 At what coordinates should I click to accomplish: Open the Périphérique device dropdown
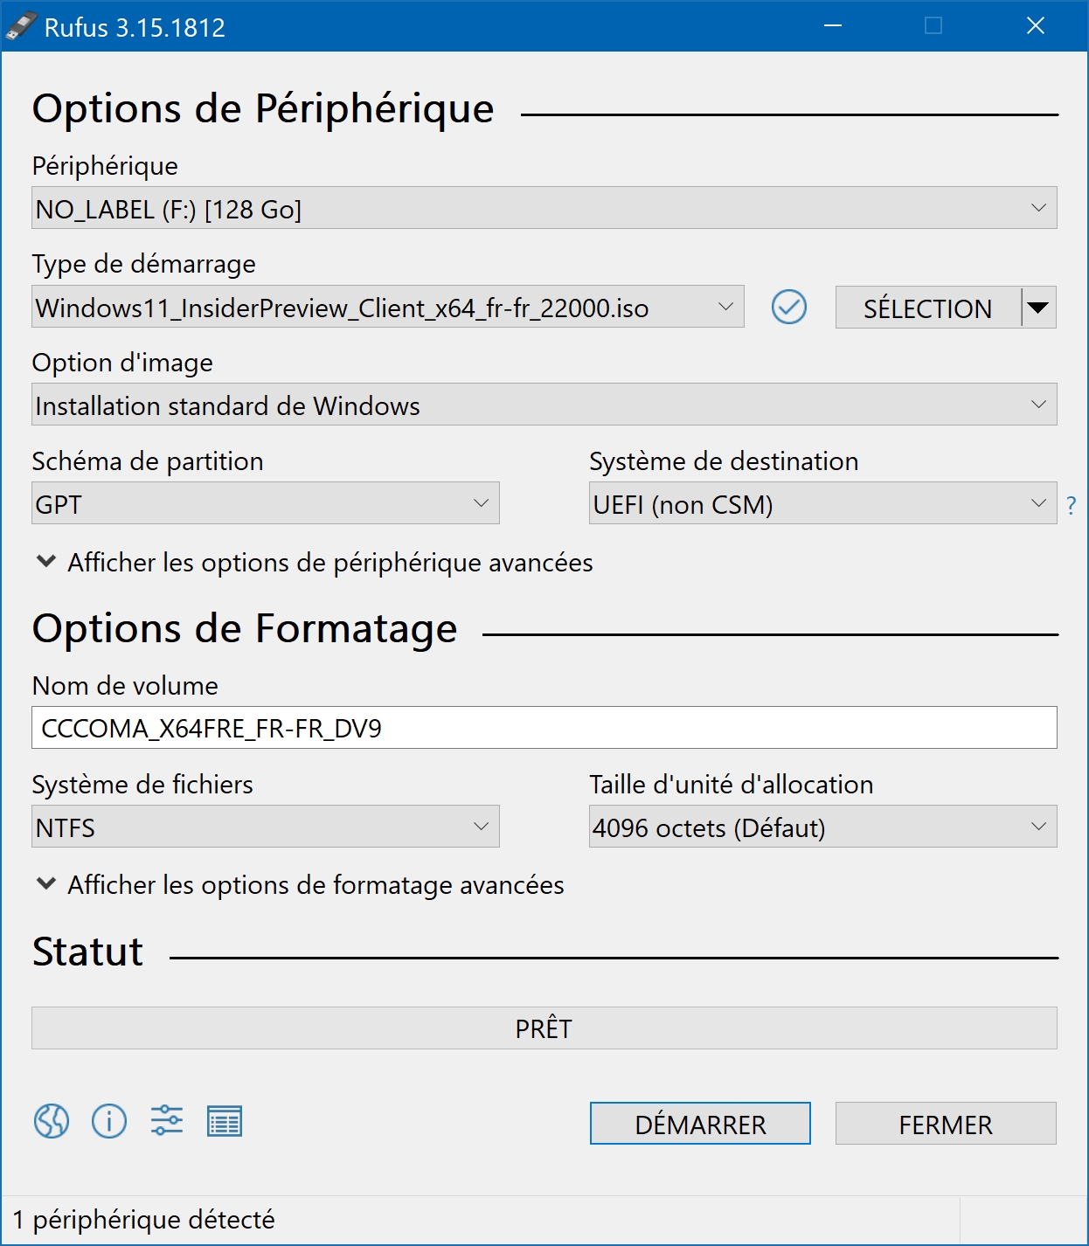pos(544,208)
